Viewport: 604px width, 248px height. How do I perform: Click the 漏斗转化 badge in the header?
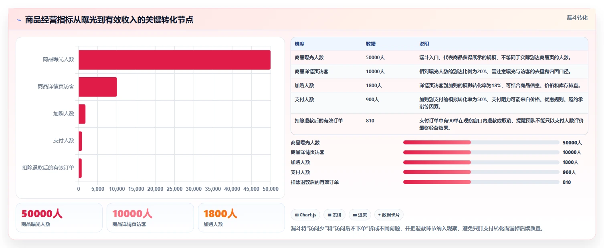tap(577, 18)
